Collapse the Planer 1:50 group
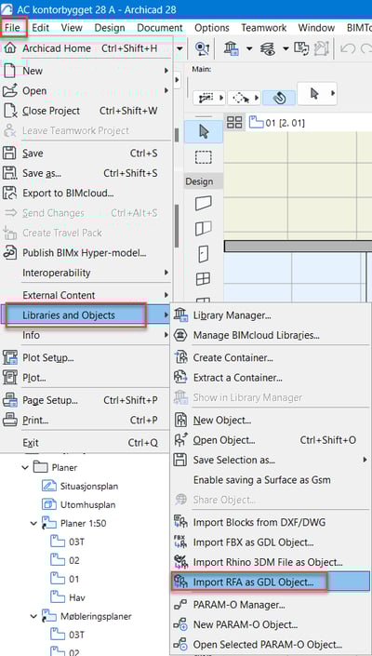The height and width of the screenshot is (656, 372). tap(33, 523)
